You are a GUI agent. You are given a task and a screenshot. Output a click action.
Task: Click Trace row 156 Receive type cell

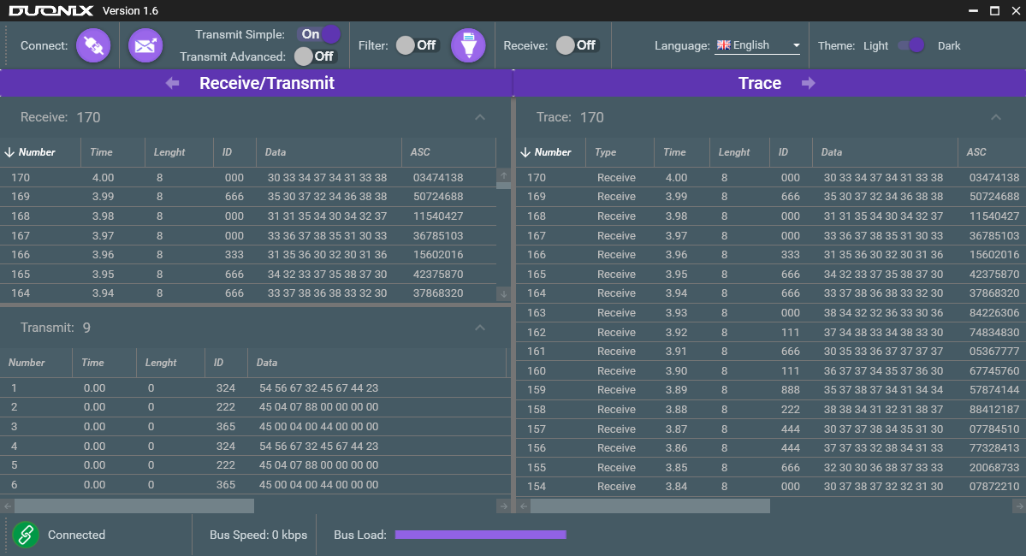pyautogui.click(x=616, y=448)
